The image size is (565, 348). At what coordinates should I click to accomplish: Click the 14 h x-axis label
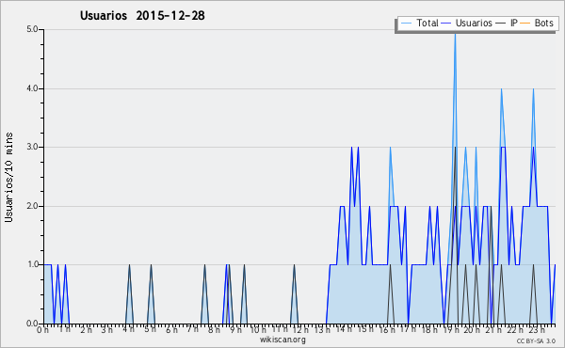coord(344,329)
